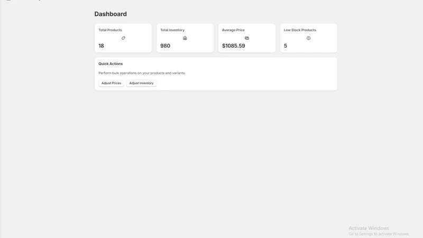
Task: Click the Dashboard page heading
Action: pos(111,14)
